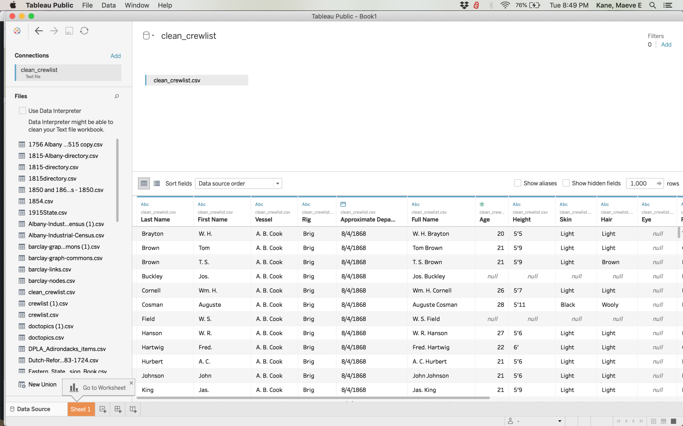Click the back arrow in toolbar
683x426 pixels.
pyautogui.click(x=39, y=31)
